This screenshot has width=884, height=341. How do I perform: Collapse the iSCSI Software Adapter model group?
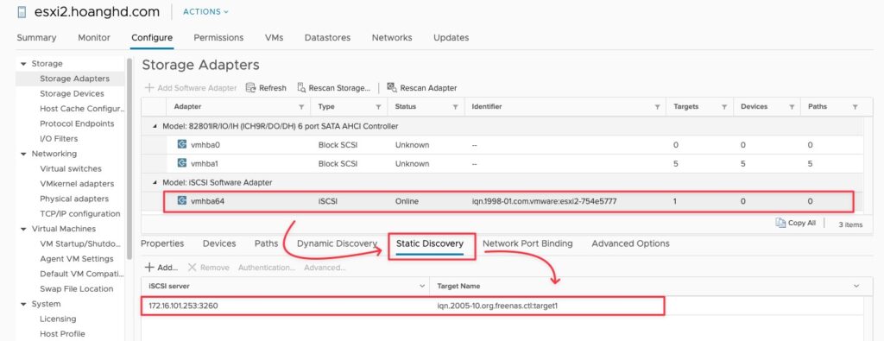[155, 183]
